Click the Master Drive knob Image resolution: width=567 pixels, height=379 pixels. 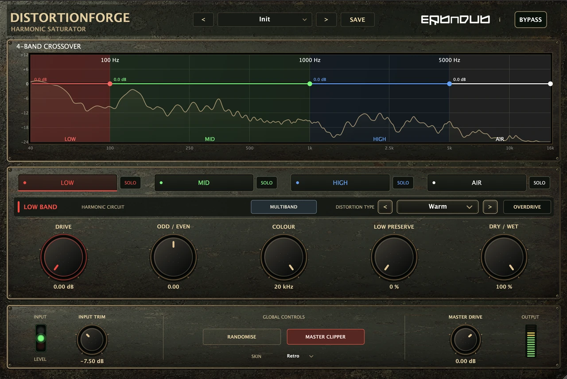pyautogui.click(x=466, y=340)
